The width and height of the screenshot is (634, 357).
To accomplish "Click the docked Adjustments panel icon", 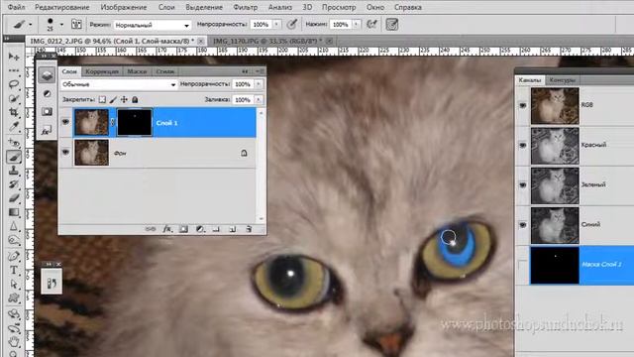I will click(47, 93).
